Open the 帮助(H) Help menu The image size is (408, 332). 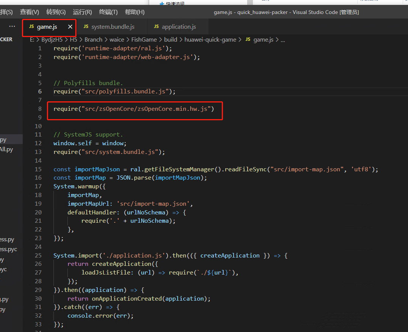[134, 12]
